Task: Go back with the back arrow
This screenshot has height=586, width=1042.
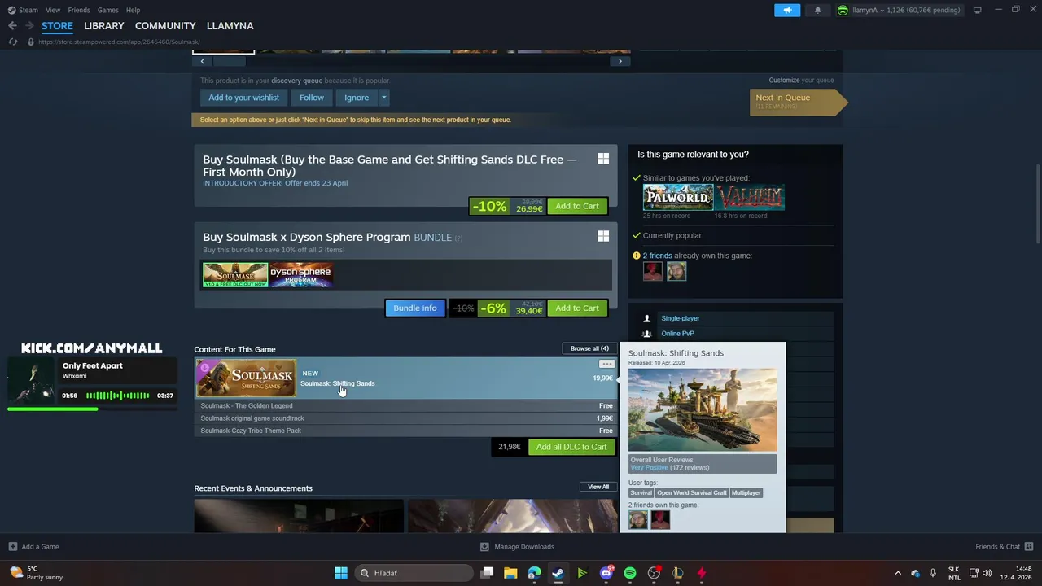Action: tap(12, 26)
